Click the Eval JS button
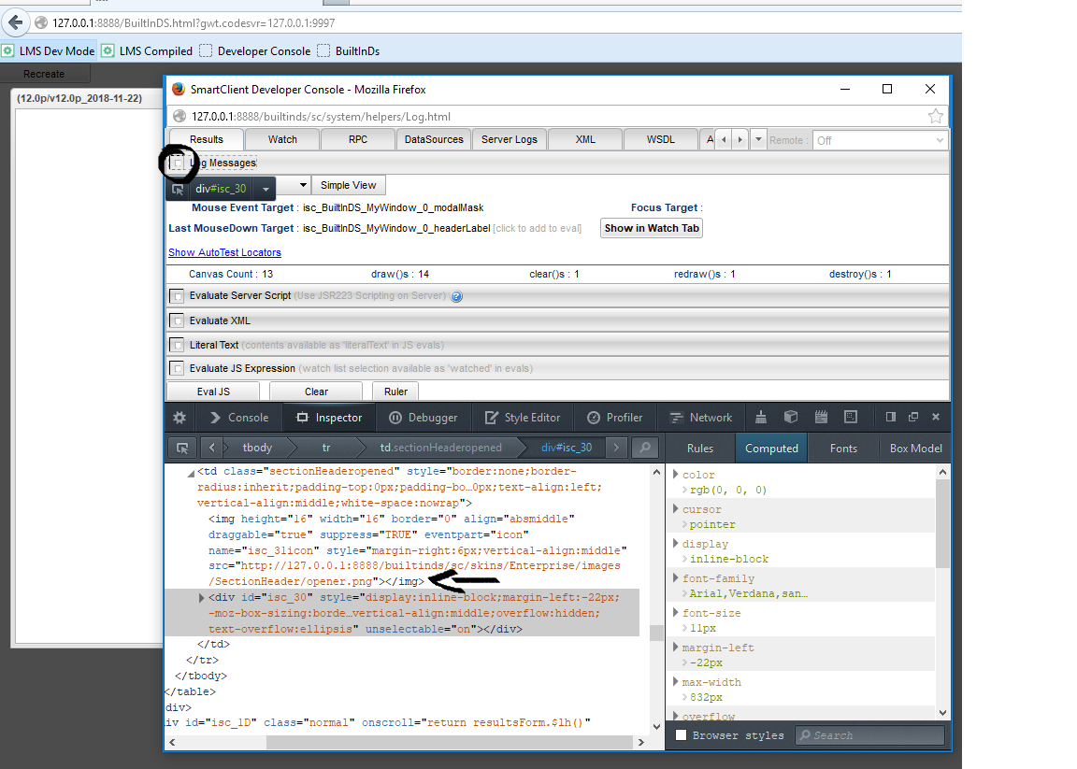Image resolution: width=1077 pixels, height=769 pixels. click(x=213, y=392)
